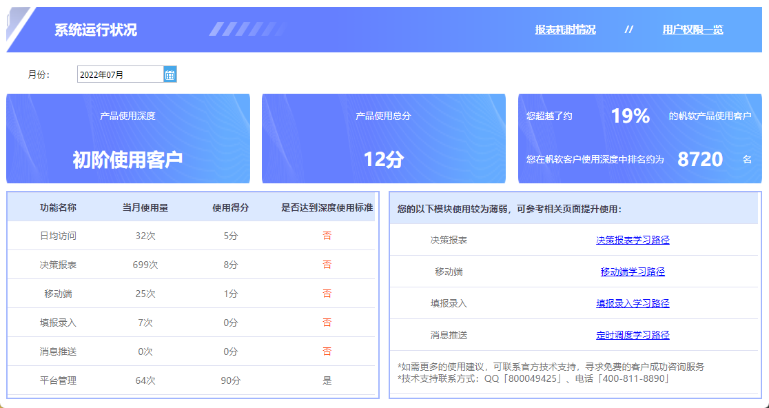Open 移动端学习路径 link
The image size is (769, 408).
[x=633, y=272]
